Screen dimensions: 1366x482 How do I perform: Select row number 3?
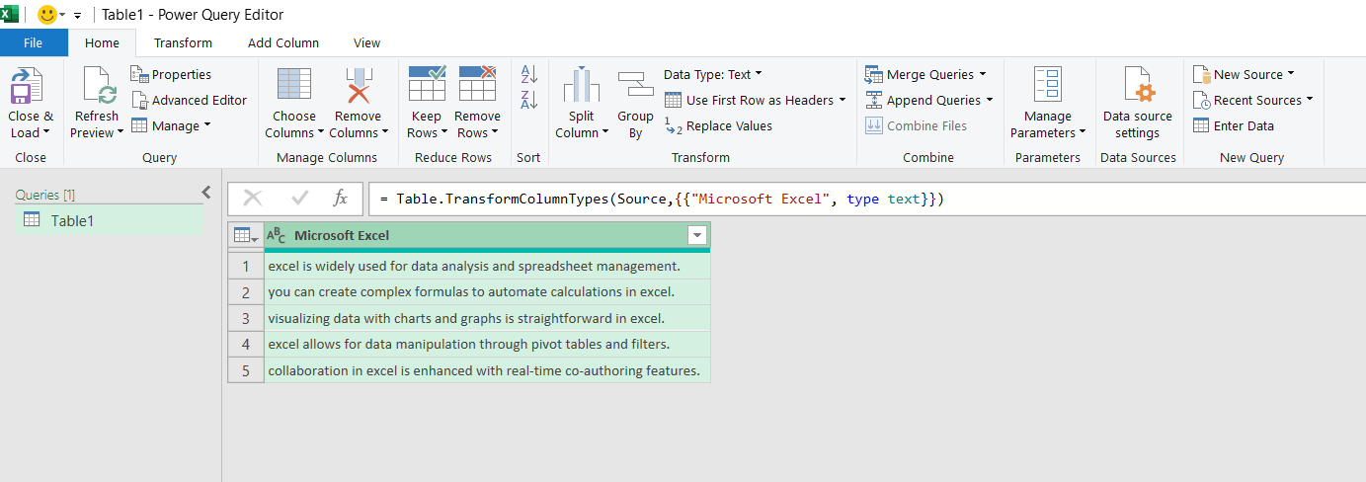tap(245, 319)
